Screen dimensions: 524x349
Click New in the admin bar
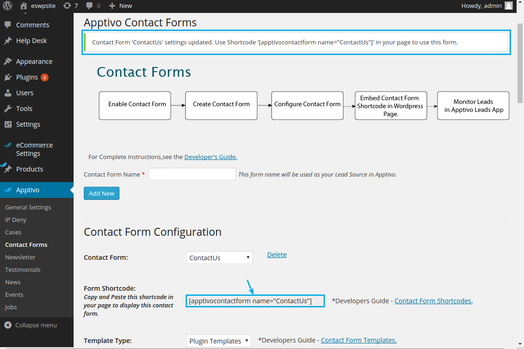coord(125,6)
